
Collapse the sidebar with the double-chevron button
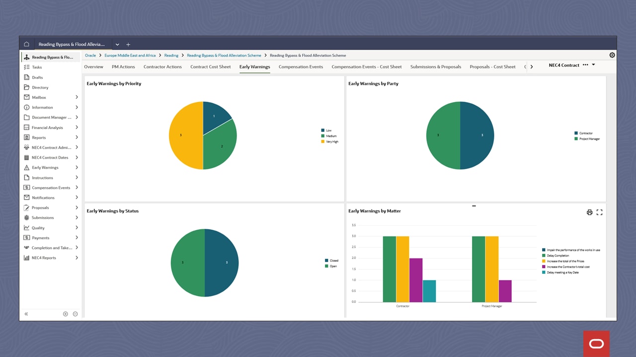click(26, 313)
